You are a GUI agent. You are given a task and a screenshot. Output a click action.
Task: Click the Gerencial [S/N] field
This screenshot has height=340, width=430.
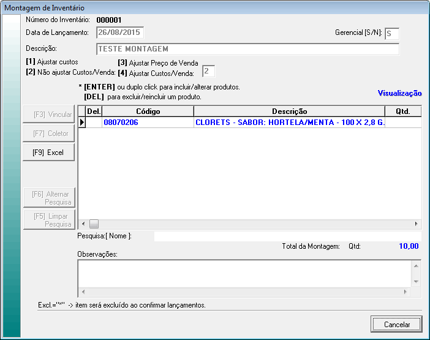point(391,33)
